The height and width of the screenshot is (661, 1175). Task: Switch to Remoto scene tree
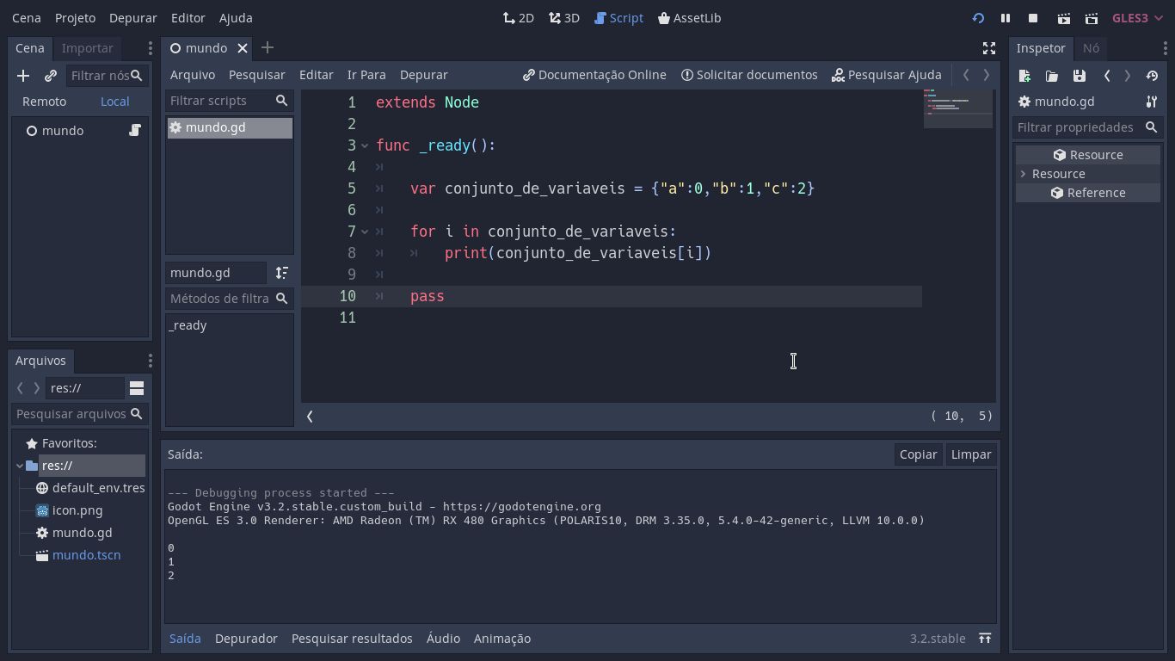coord(45,102)
